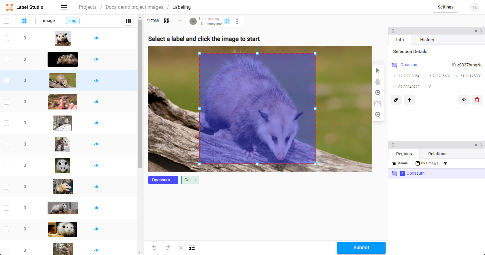
Task: Select the Cat label
Action: [190, 180]
